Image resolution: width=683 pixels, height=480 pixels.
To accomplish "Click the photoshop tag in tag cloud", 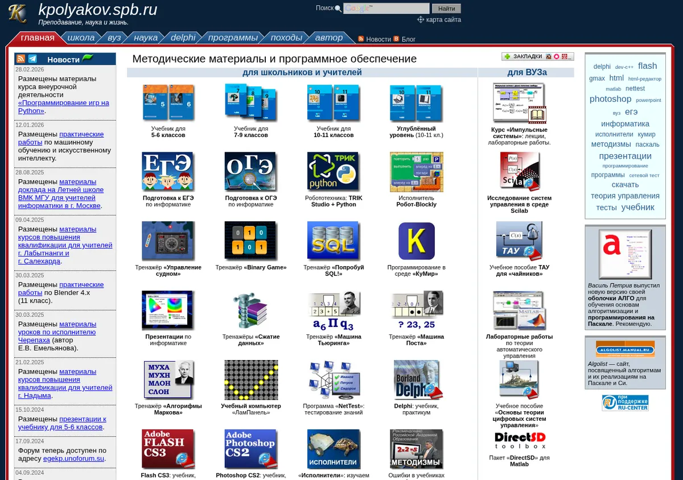I will [x=610, y=99].
